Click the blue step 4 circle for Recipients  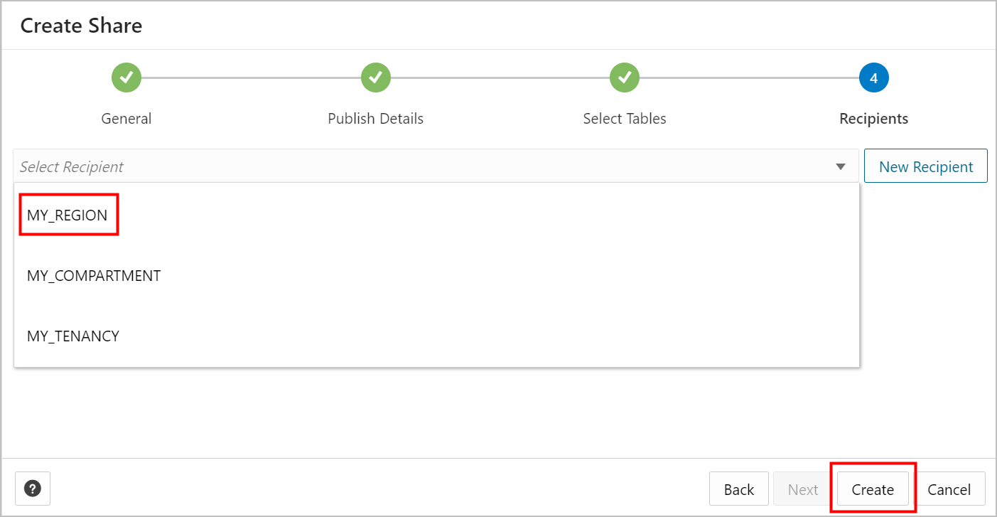(x=873, y=78)
